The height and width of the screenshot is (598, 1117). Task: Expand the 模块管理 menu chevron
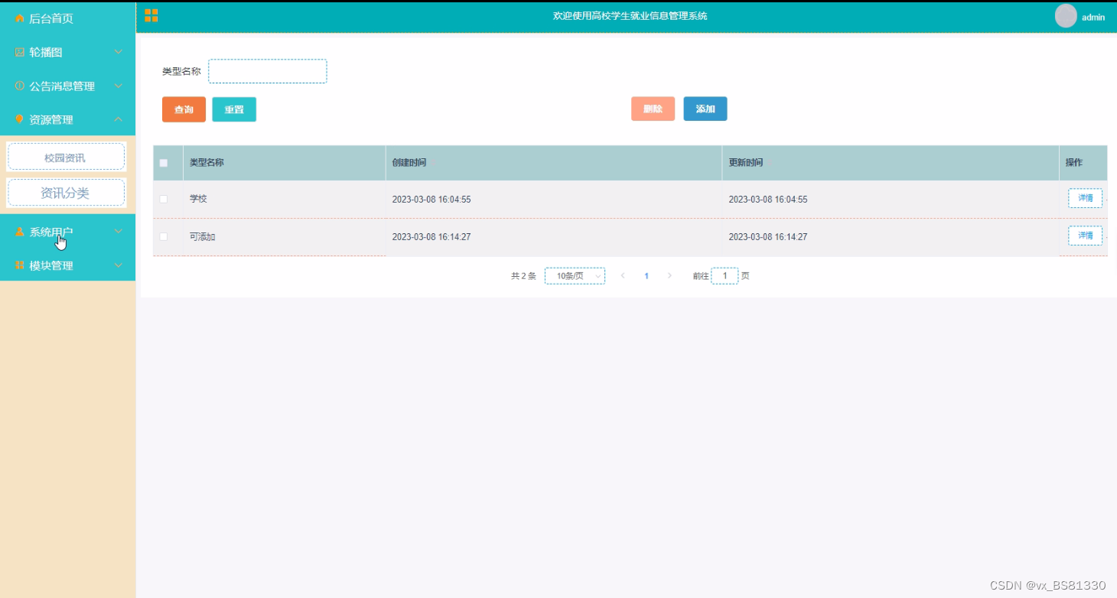pyautogui.click(x=118, y=265)
